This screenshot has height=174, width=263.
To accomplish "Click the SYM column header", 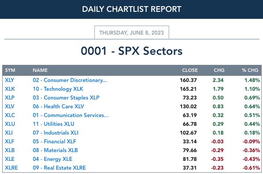I will click(10, 70).
